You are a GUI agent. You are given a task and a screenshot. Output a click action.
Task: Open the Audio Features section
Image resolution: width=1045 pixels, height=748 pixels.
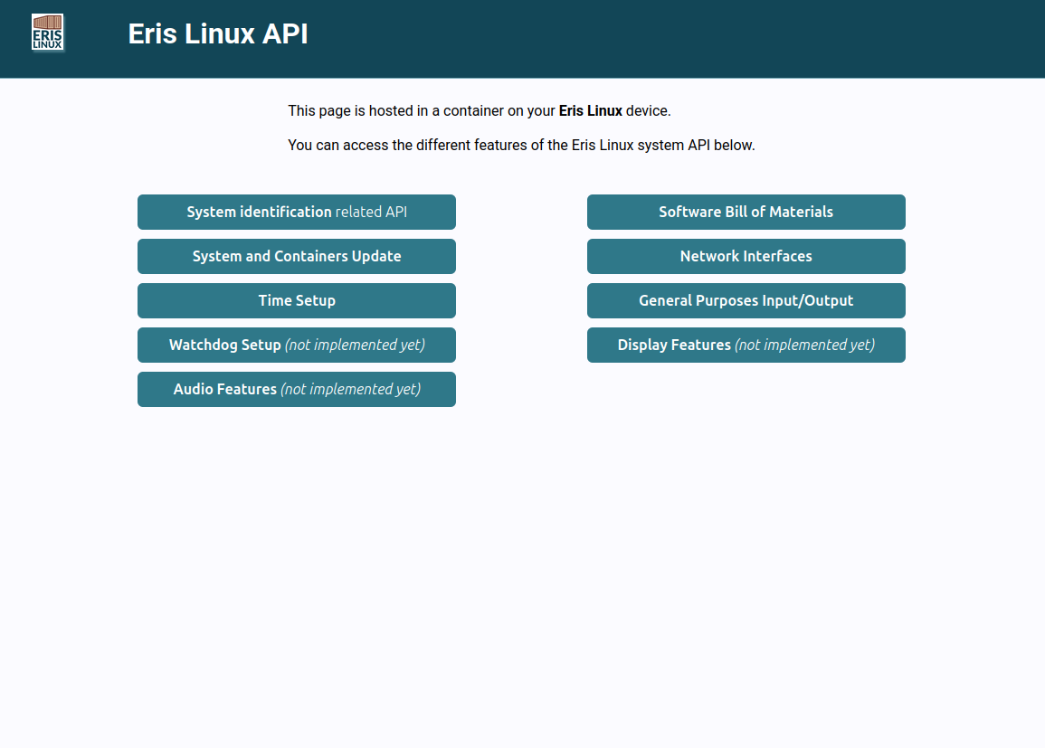pos(297,390)
